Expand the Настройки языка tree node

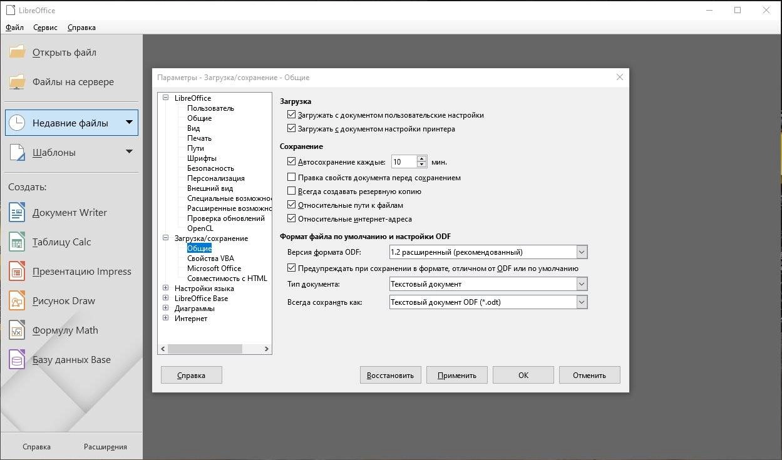click(x=166, y=288)
